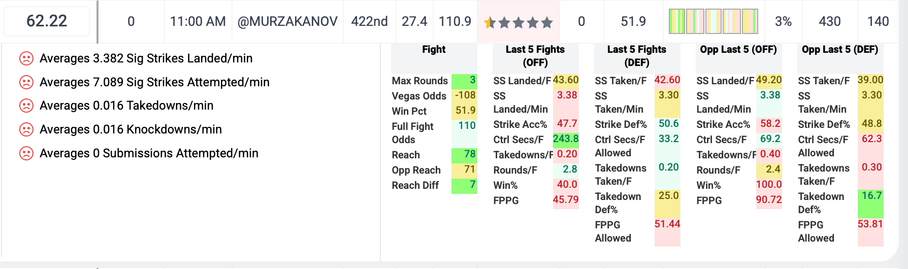Click the 62.22 projection input box
908x269 pixels.
pyautogui.click(x=47, y=21)
